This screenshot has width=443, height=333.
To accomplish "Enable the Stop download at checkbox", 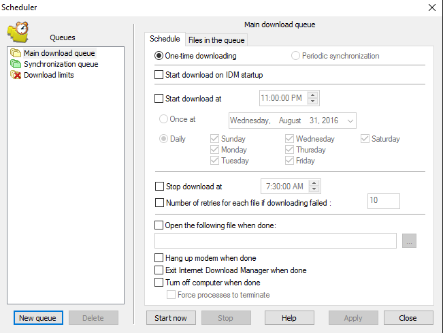I will tap(160, 187).
